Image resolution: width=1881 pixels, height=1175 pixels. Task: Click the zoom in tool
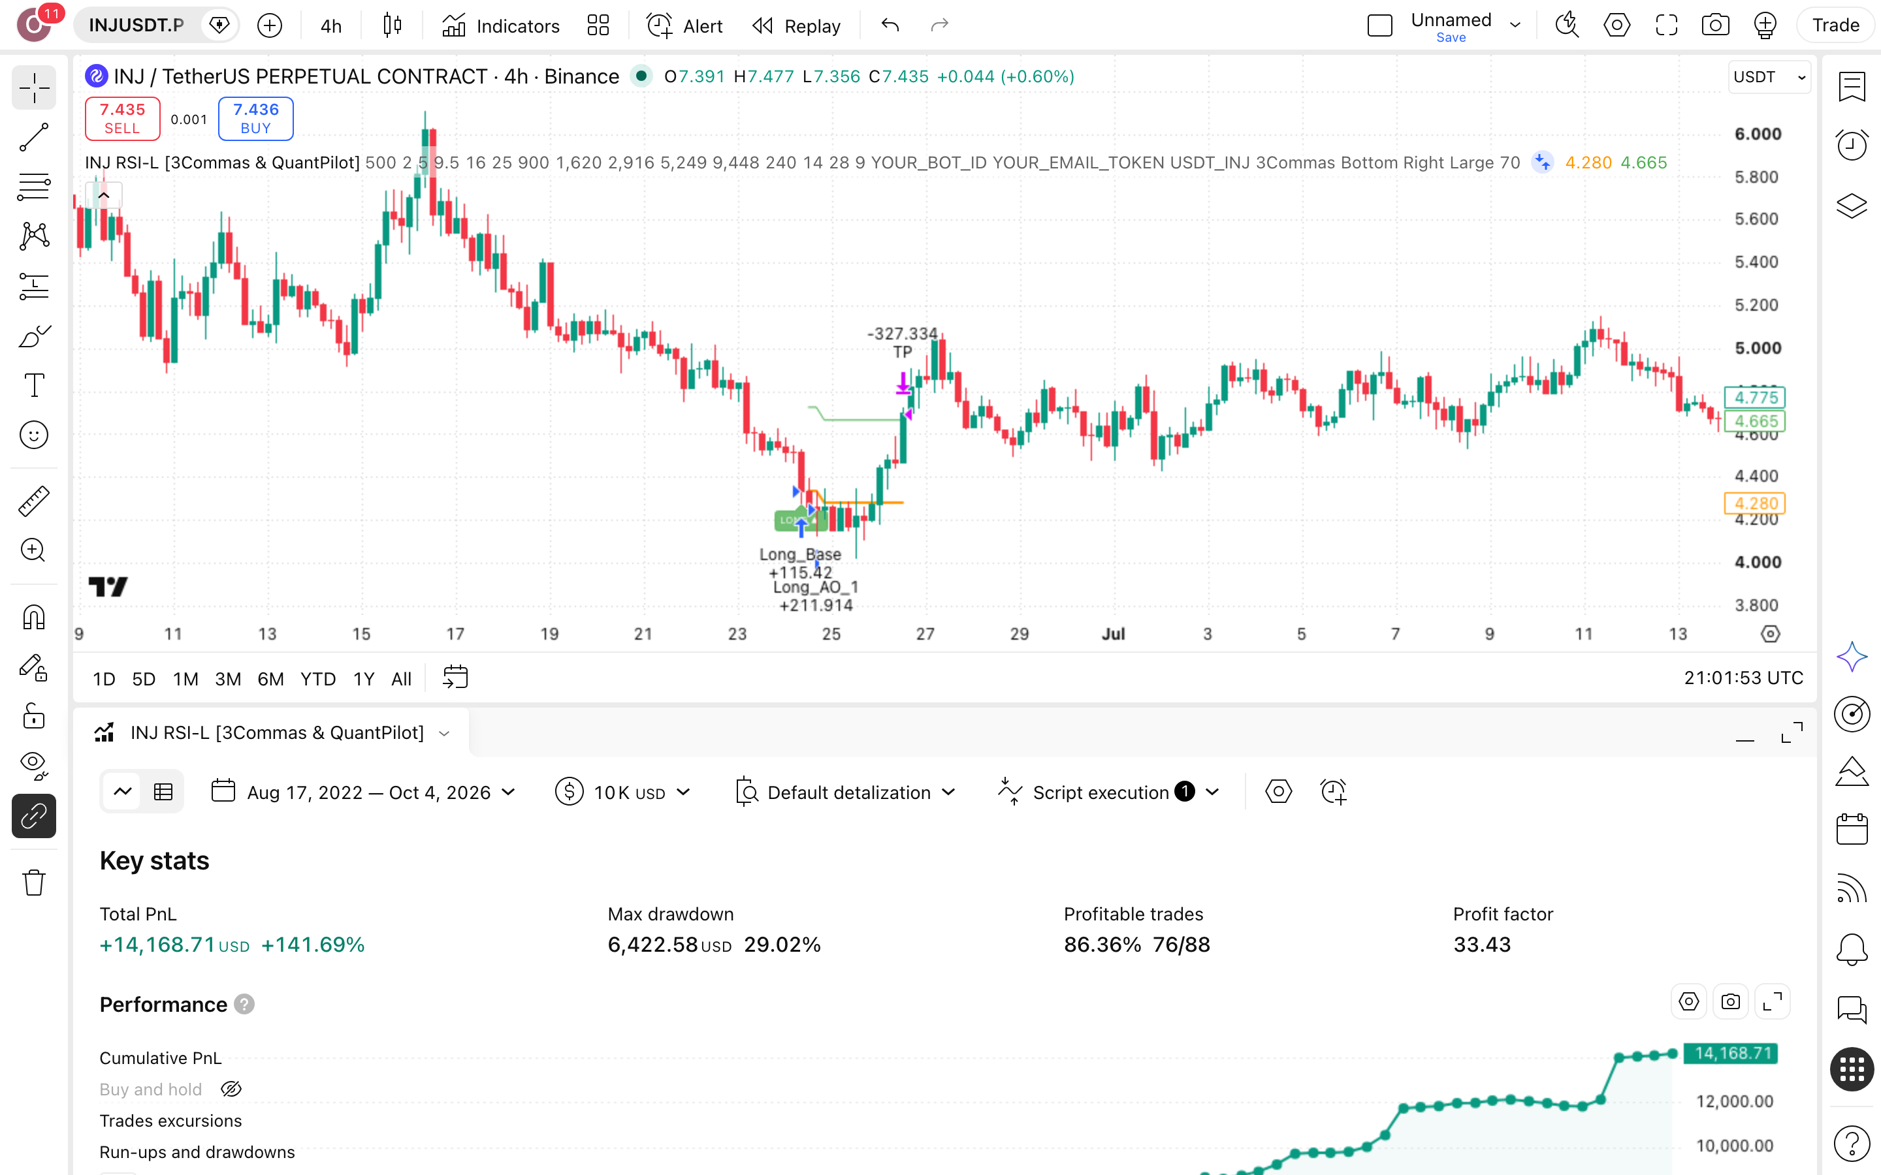click(33, 550)
